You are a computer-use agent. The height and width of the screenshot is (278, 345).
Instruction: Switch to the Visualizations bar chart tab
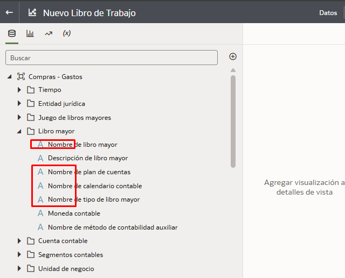pos(30,33)
